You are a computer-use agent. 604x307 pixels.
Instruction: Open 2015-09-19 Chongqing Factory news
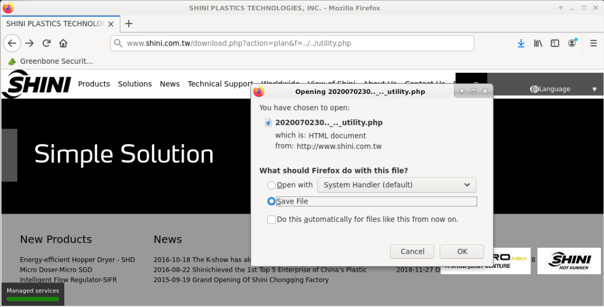(241, 280)
